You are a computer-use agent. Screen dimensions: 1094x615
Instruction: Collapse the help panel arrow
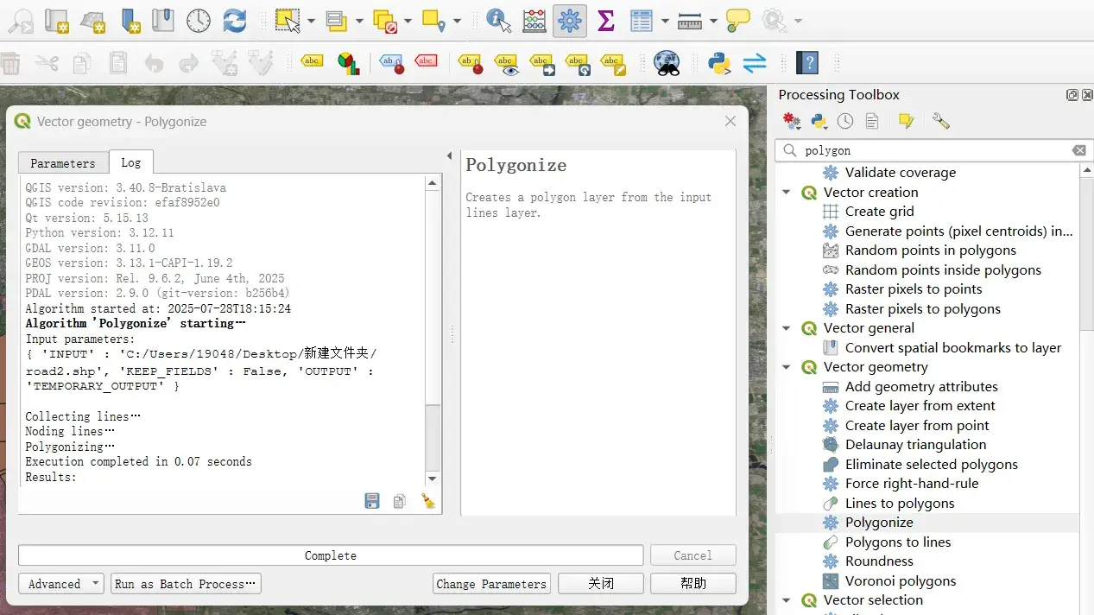[x=449, y=155]
